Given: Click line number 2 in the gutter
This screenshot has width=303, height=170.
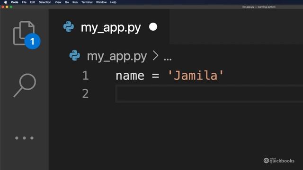Looking at the screenshot, I should click(x=85, y=93).
